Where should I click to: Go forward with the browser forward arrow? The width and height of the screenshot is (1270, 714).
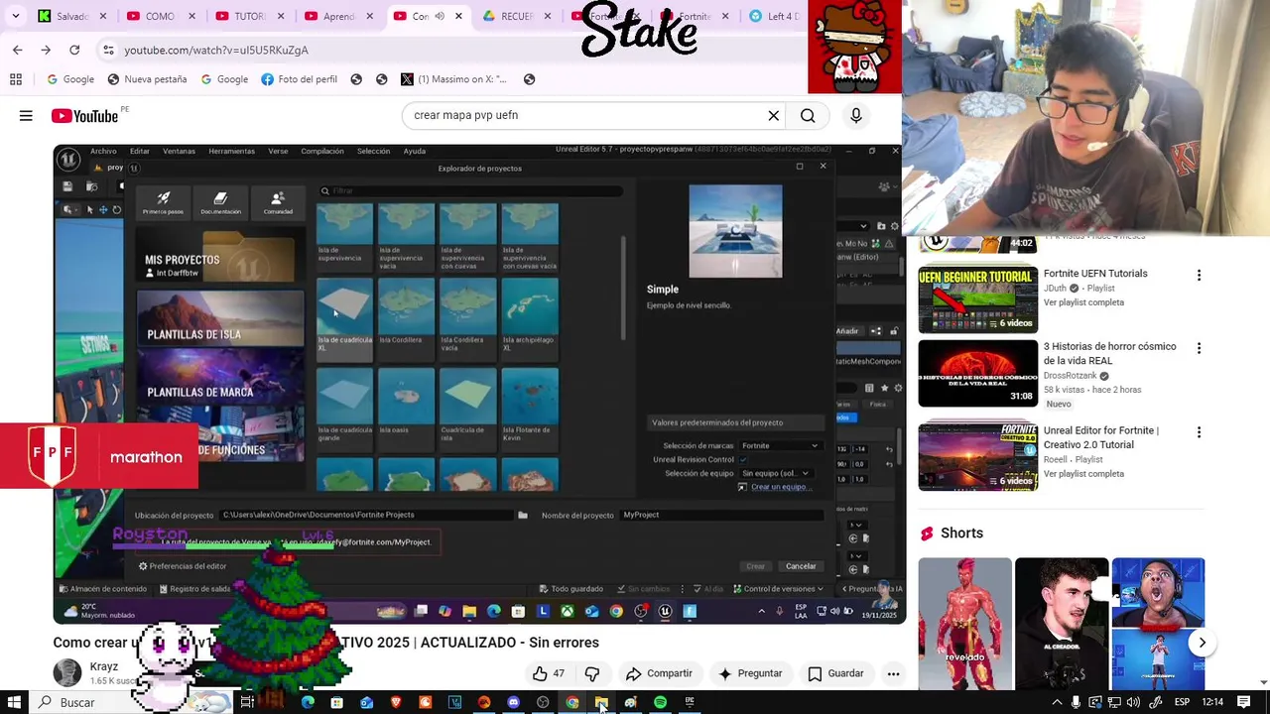[x=46, y=50]
